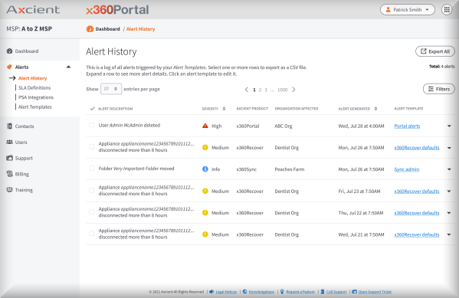Click the Alerts megaphone icon

9,67
